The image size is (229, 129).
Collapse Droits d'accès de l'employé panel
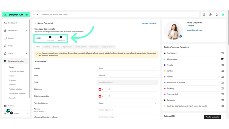[223, 47]
